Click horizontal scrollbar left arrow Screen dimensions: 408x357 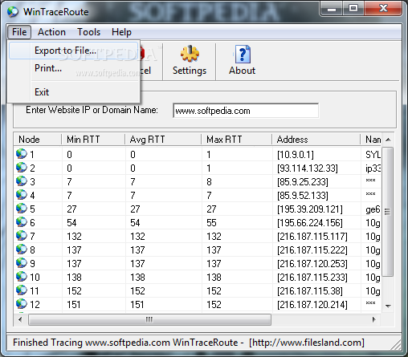coord(20,319)
